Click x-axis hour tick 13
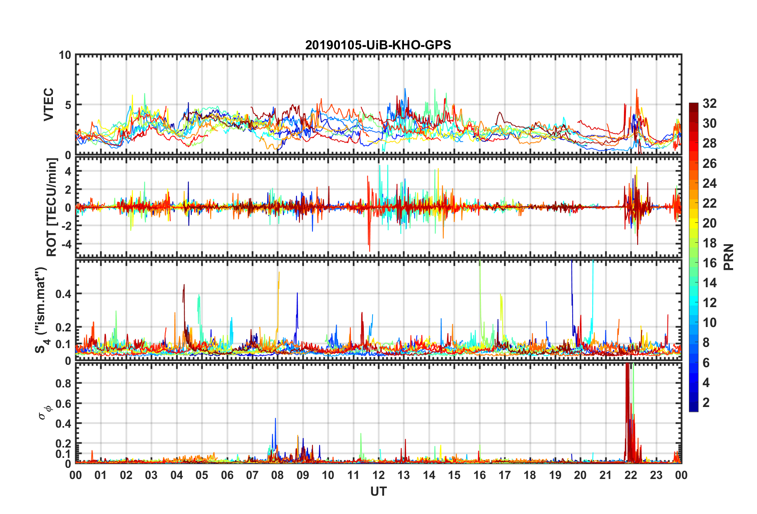This screenshot has width=757, height=514. tap(404, 475)
